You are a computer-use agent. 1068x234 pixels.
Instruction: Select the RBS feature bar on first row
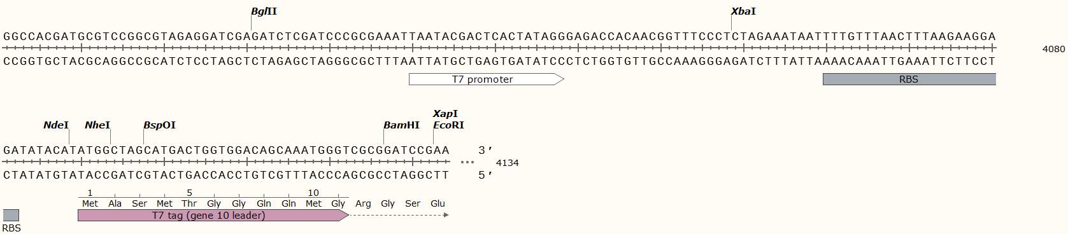coord(909,79)
